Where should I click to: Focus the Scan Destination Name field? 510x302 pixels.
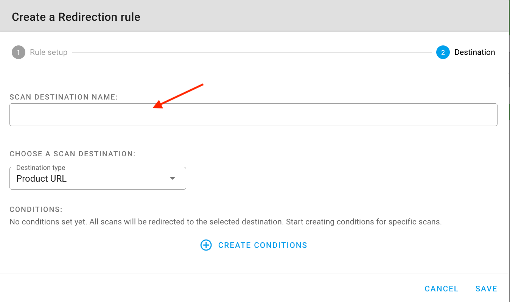(x=253, y=115)
